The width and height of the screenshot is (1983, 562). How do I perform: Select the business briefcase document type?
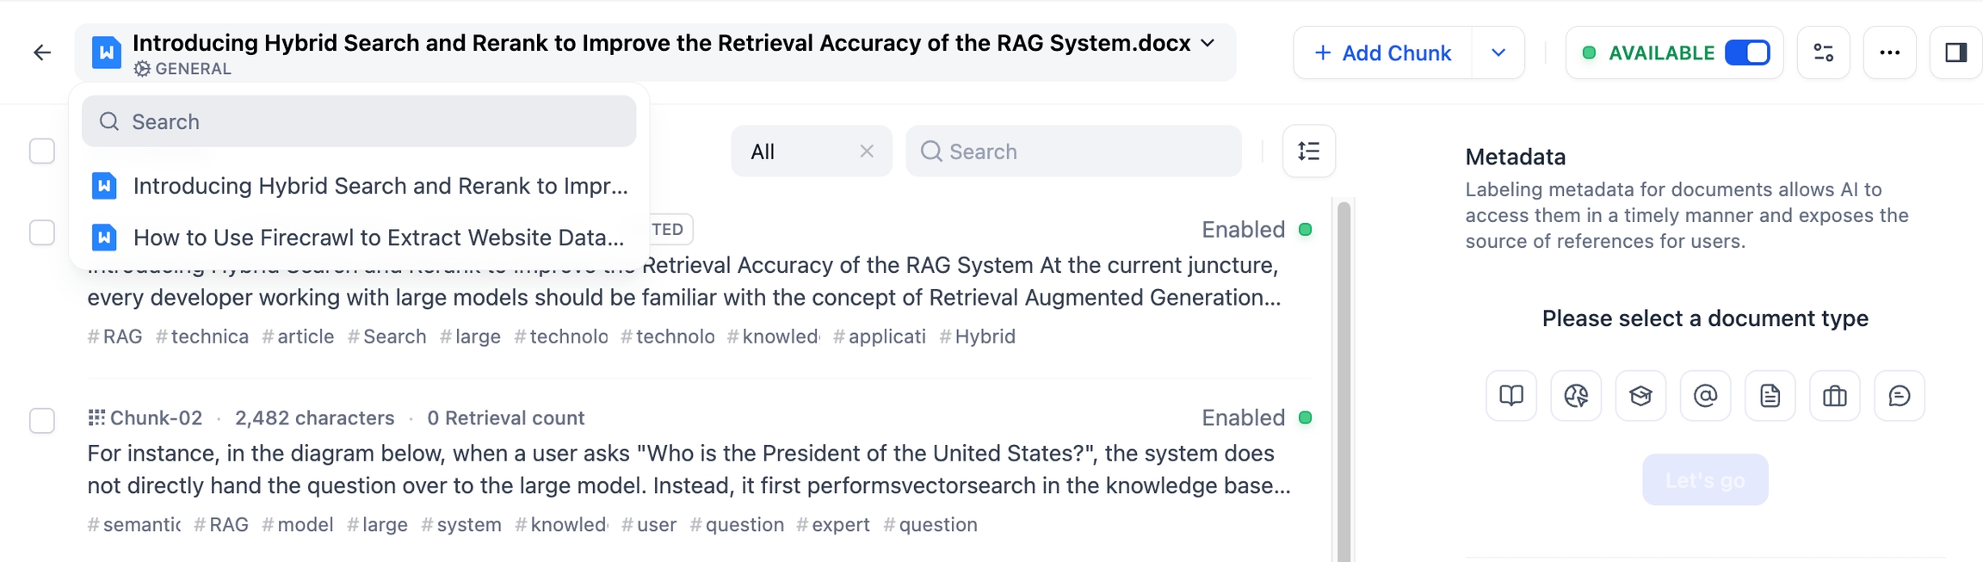tap(1834, 396)
